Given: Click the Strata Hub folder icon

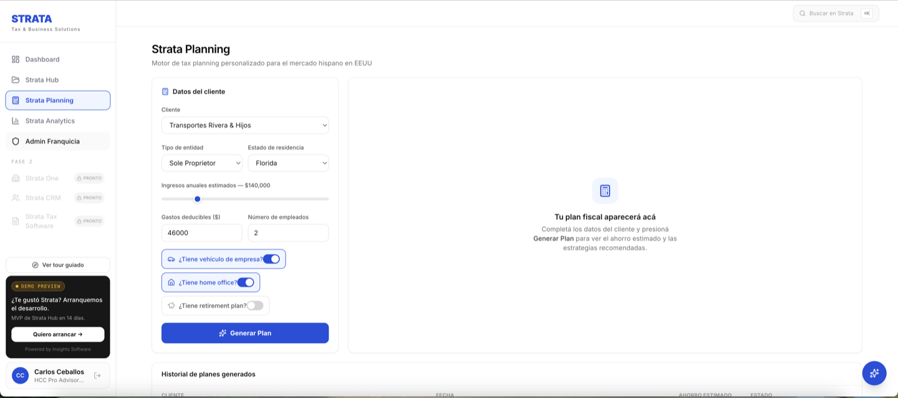Looking at the screenshot, I should (x=16, y=80).
